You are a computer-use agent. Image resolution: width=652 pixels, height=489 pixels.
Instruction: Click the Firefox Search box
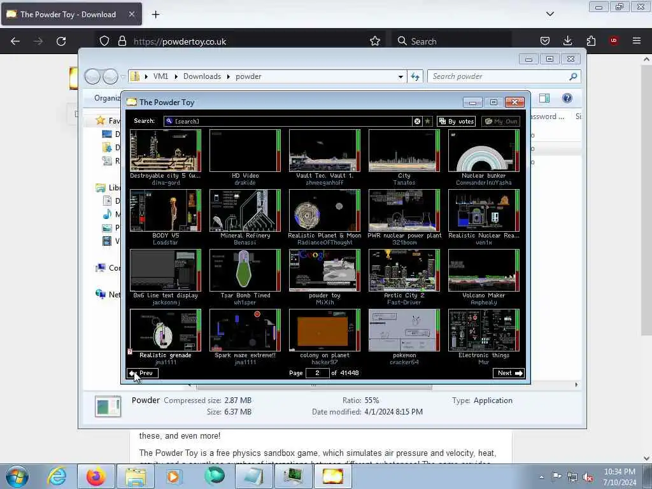(452, 41)
